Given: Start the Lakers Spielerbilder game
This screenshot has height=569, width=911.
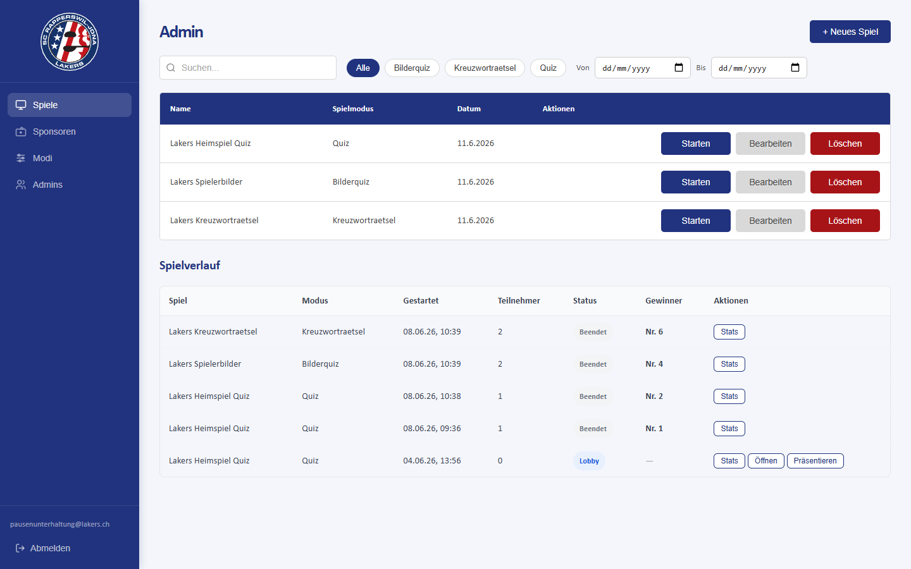Looking at the screenshot, I should [696, 182].
